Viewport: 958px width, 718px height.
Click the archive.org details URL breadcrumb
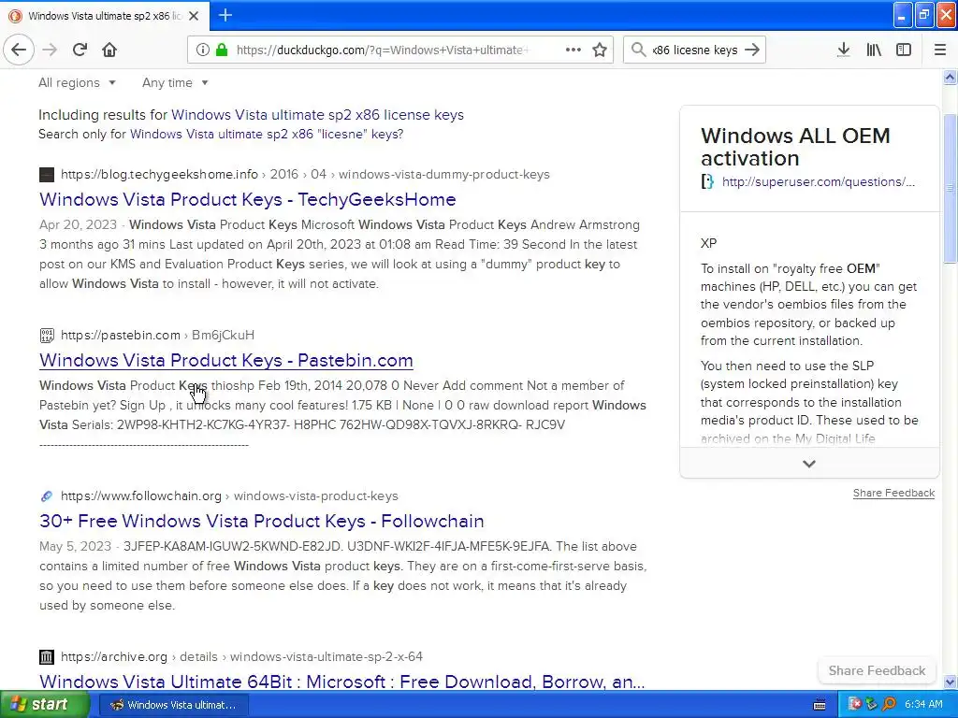tap(241, 657)
